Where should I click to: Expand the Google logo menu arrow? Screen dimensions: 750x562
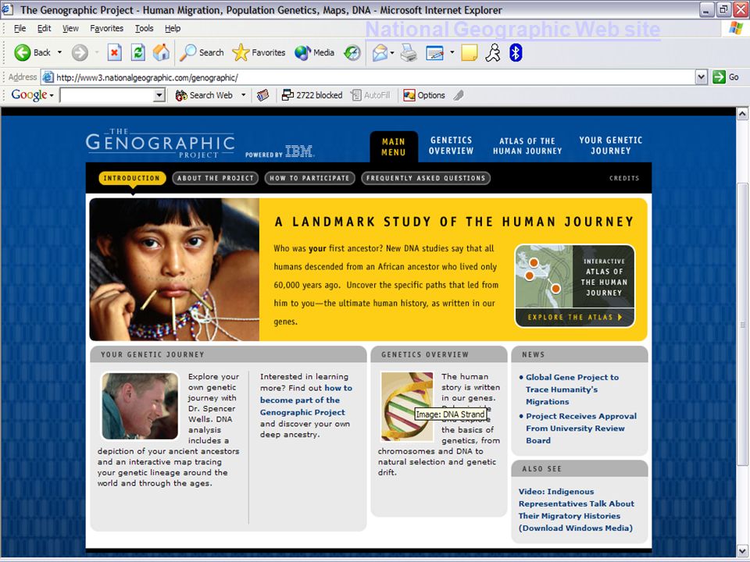coord(52,95)
